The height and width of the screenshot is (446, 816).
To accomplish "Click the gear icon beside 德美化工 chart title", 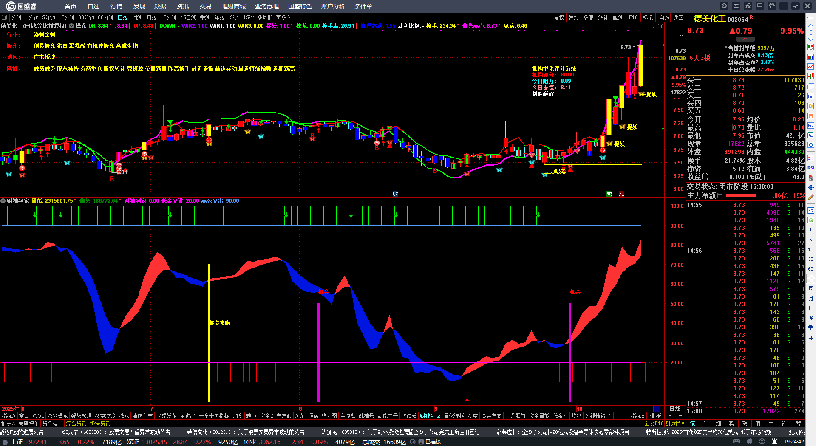I will pos(71,26).
